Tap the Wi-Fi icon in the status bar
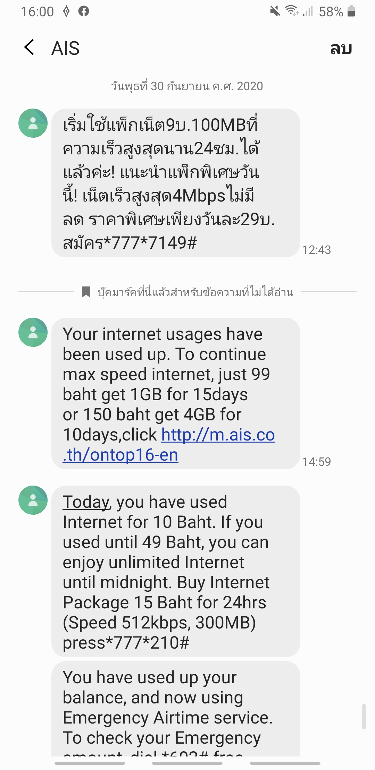 tap(292, 11)
